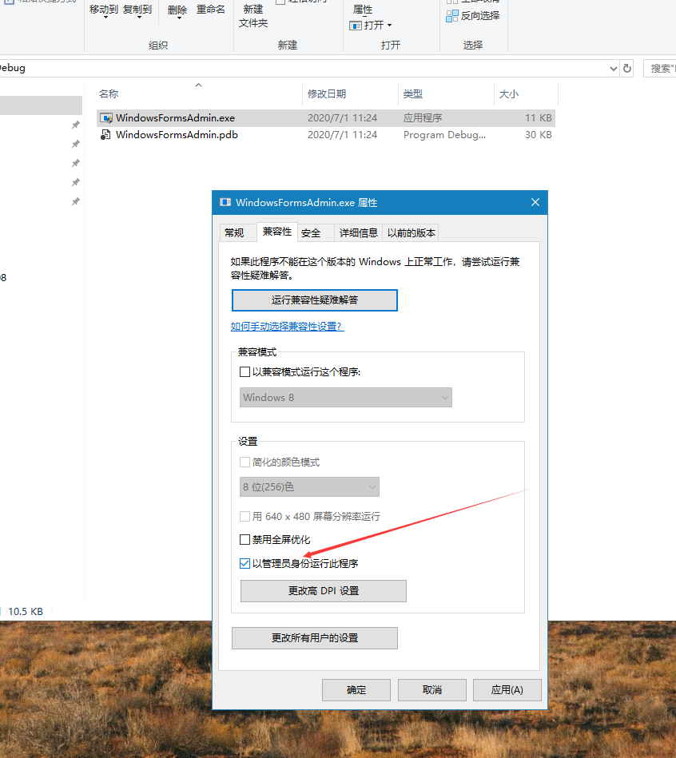Click 更改高 DPI 设置 button

click(x=324, y=591)
